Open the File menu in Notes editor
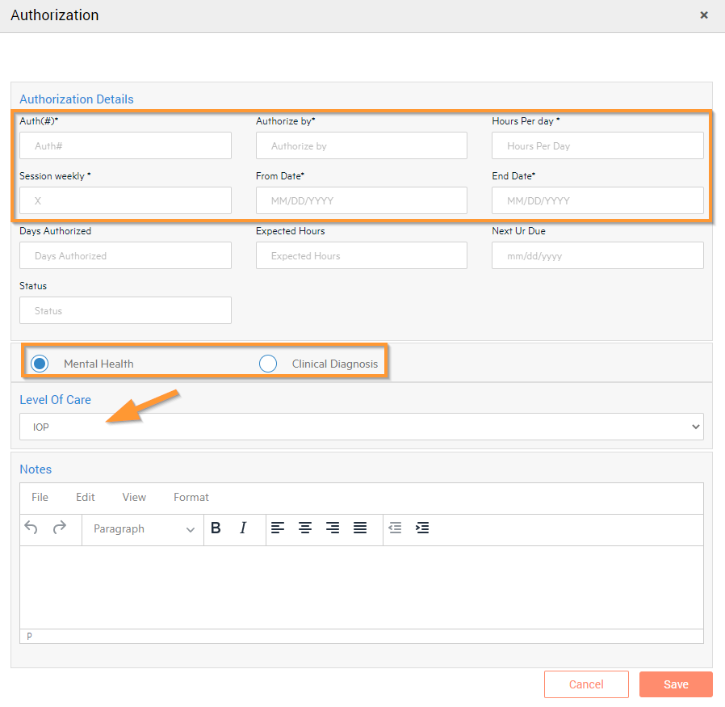 tap(40, 497)
